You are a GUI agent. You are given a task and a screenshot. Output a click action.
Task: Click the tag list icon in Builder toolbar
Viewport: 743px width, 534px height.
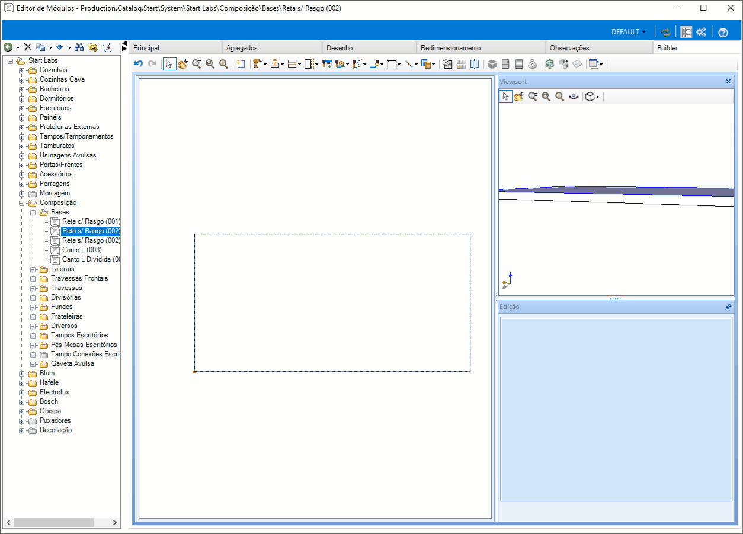[577, 64]
